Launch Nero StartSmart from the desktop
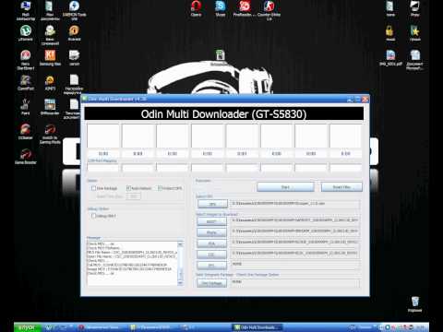This screenshot has width=443, height=332. click(26, 60)
